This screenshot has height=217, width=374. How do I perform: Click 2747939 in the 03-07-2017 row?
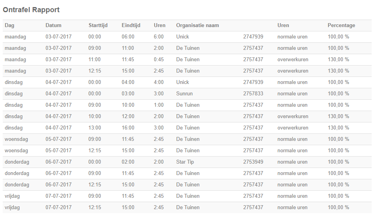(x=253, y=37)
